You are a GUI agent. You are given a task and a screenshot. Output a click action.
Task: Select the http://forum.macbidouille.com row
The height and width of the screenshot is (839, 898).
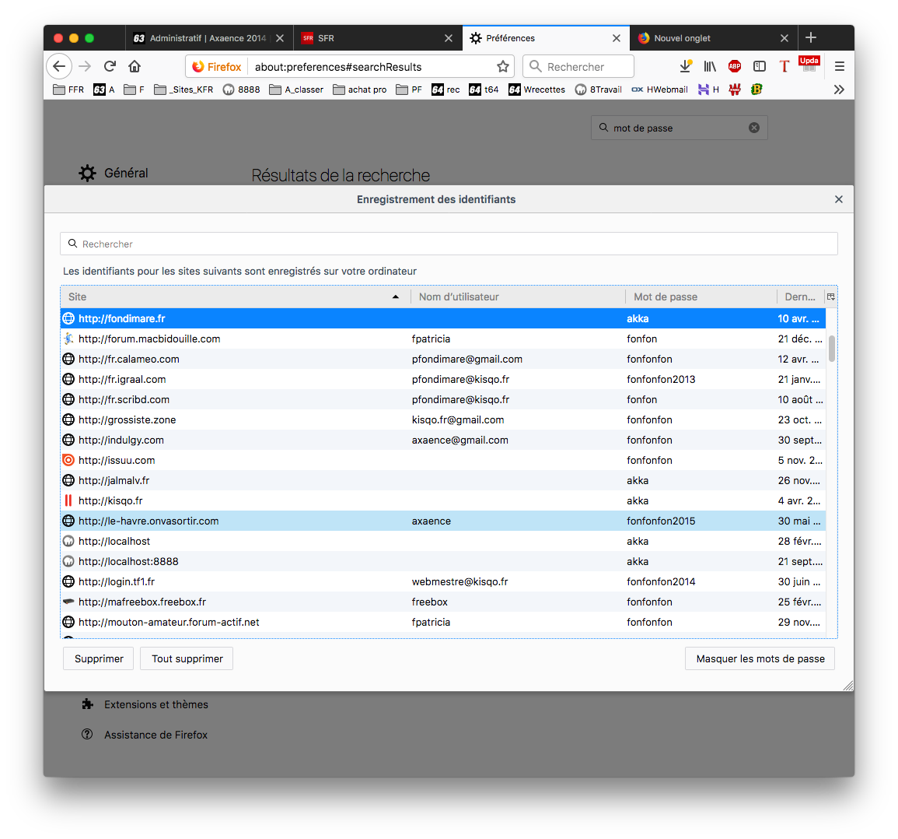(442, 339)
